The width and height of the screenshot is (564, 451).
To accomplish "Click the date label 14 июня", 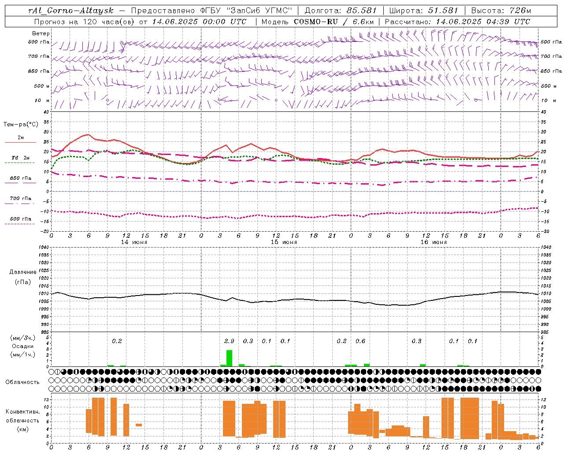I will [x=134, y=242].
